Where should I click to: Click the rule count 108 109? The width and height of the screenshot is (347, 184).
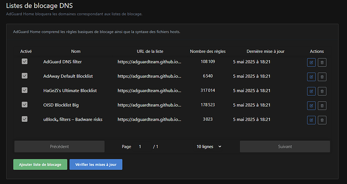(208, 61)
